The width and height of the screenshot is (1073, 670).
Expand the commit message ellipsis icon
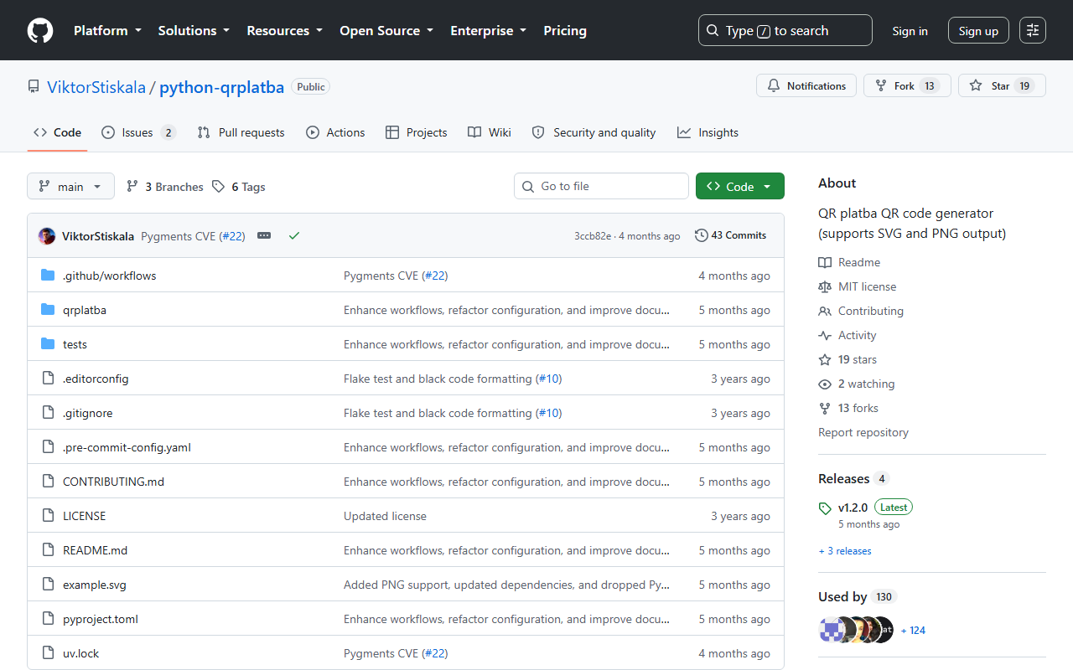[264, 236]
